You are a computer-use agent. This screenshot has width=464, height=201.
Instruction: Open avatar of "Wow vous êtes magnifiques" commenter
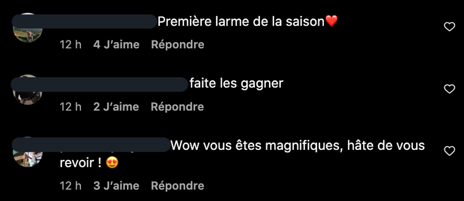coord(28,152)
